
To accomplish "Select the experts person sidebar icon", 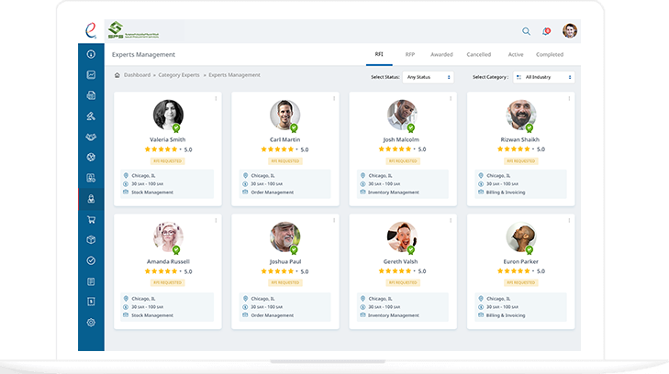I will [91, 199].
